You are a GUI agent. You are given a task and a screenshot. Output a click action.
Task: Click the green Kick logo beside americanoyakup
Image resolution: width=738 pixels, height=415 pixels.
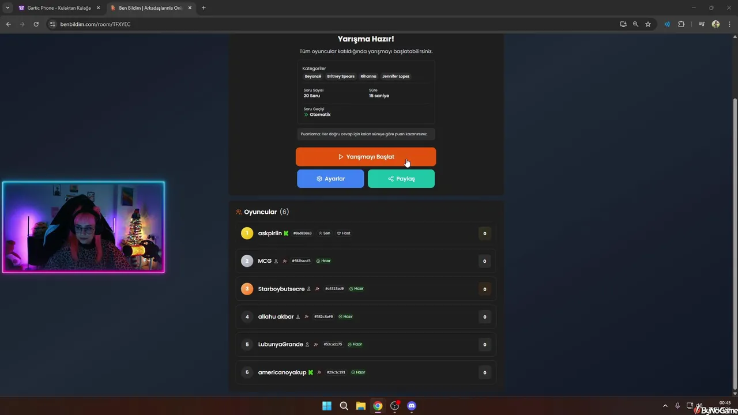point(311,372)
